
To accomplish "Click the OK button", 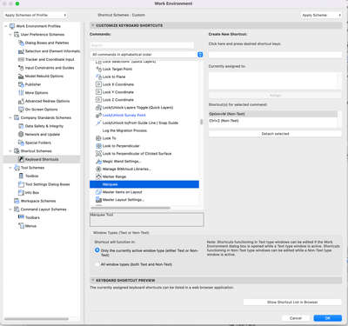I will (328, 318).
